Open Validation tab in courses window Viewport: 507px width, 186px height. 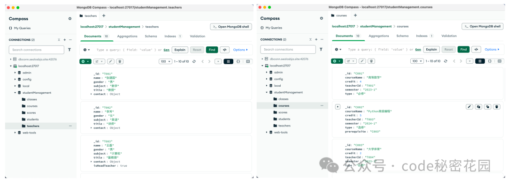(449, 36)
